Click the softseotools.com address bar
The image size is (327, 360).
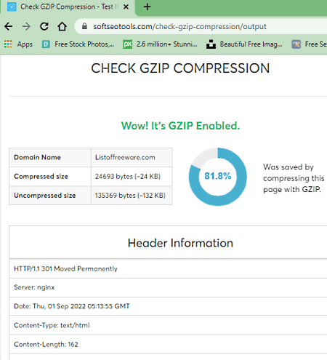(179, 26)
